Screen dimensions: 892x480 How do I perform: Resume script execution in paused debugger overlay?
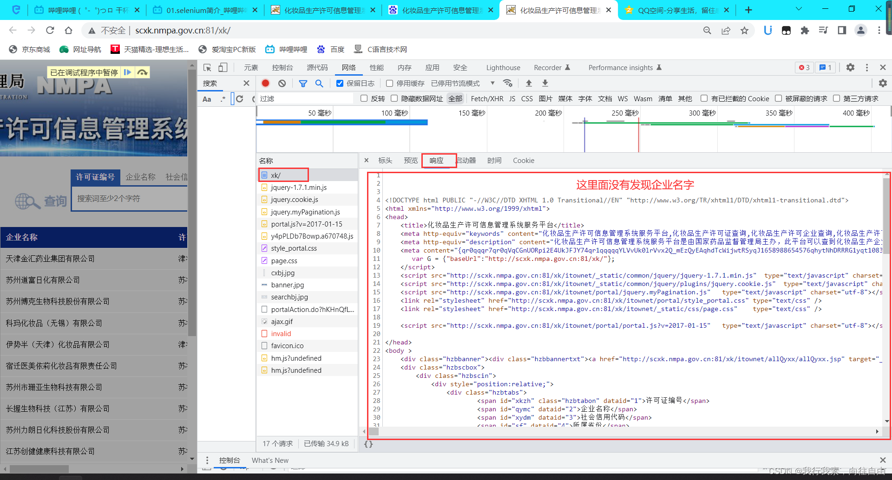pyautogui.click(x=127, y=72)
